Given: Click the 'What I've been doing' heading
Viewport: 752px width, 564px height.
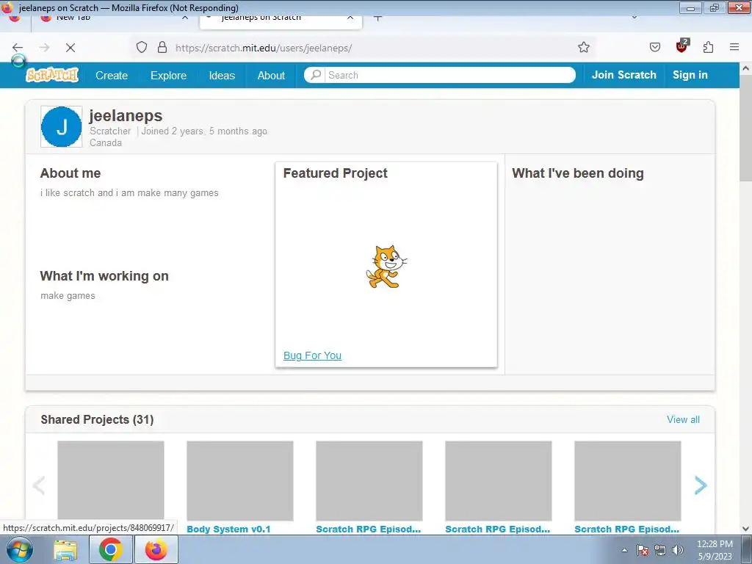Looking at the screenshot, I should (578, 173).
